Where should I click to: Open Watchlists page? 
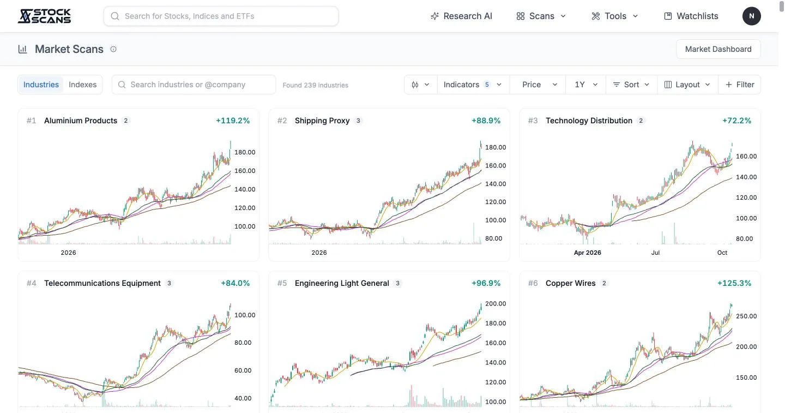(x=691, y=16)
